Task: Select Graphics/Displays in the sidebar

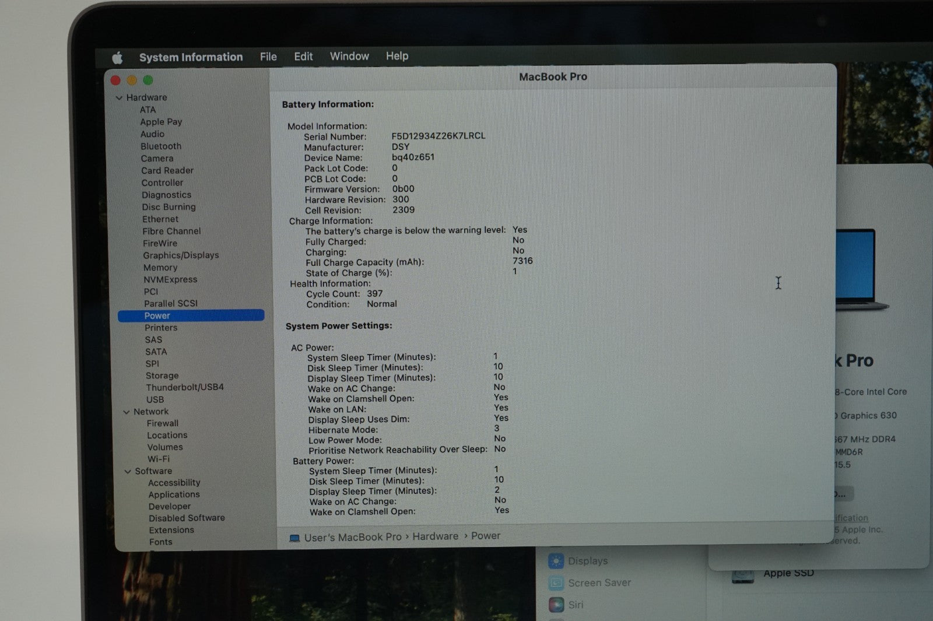Action: click(181, 255)
